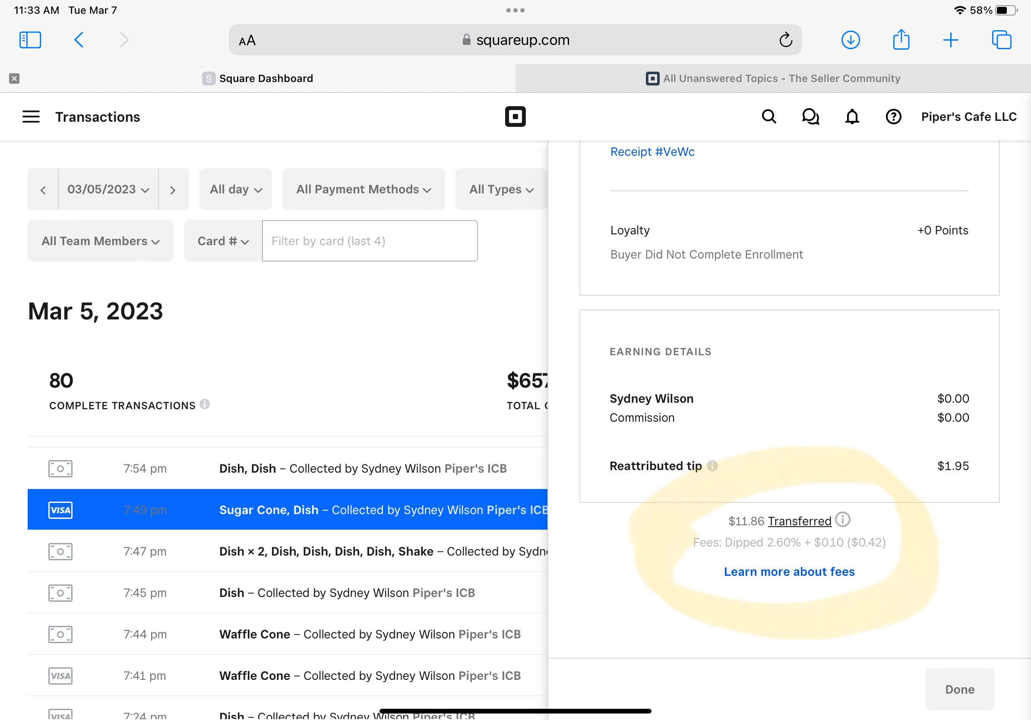Open the Piper's Cafe LLC account menu
The image size is (1031, 720).
[968, 117]
